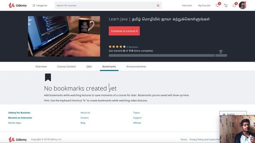255x143 pixels.
Task: Open the notifications bell icon
Action: 234,6
